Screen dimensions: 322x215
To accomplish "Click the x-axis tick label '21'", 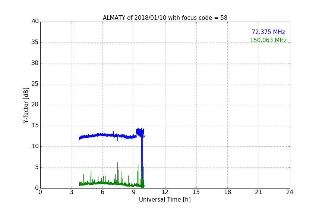I will point(259,192).
